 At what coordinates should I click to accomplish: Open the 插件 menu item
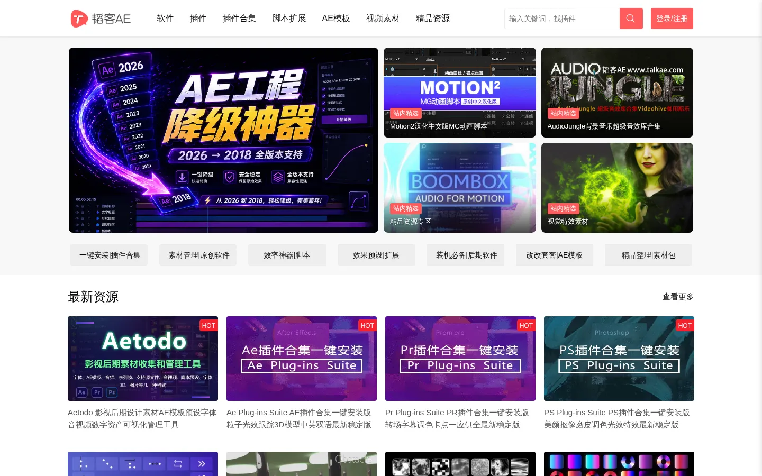coord(198,19)
